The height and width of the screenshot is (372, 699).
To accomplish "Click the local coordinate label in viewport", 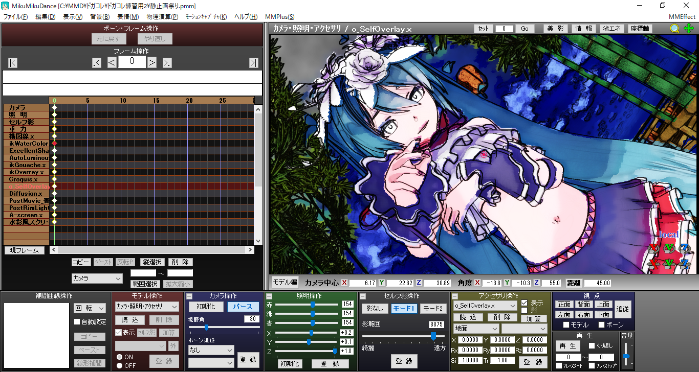I will 669,235.
